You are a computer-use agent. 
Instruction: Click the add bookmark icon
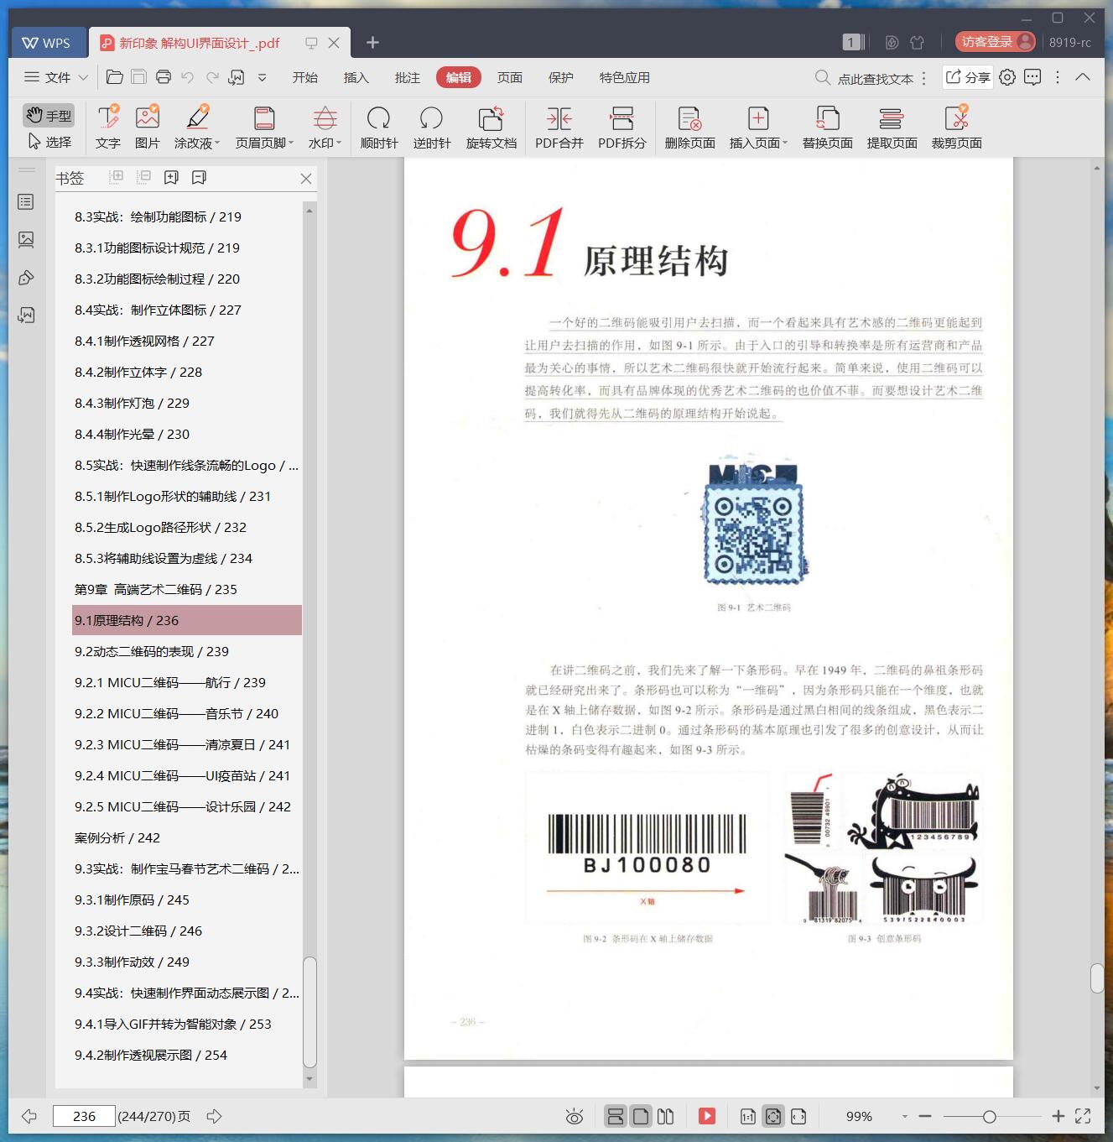pos(172,177)
